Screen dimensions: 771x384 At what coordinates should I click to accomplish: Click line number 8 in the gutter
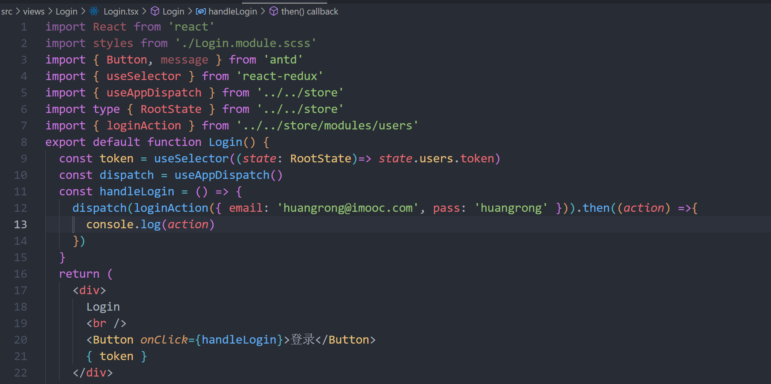coord(24,142)
